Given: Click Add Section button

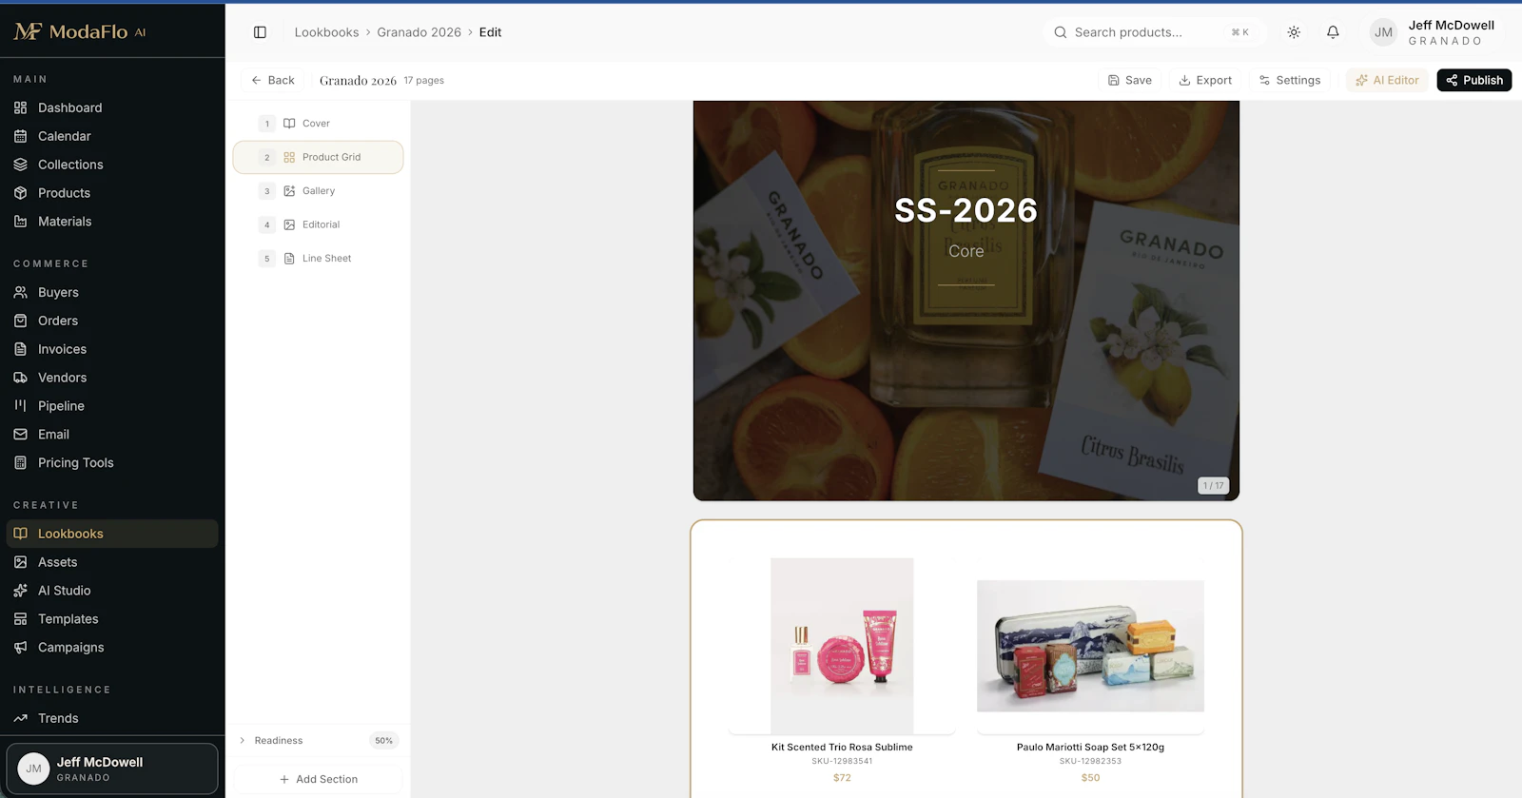Looking at the screenshot, I should [318, 779].
